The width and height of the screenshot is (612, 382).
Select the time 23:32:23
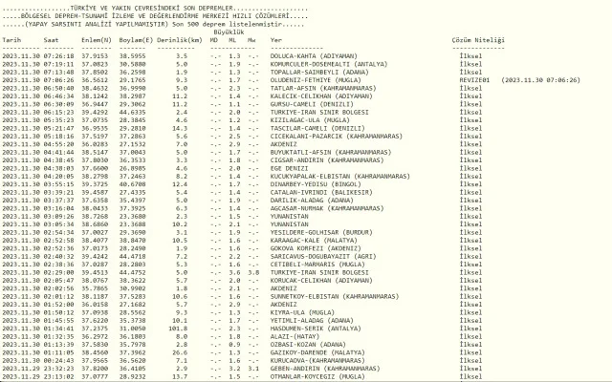coord(58,369)
